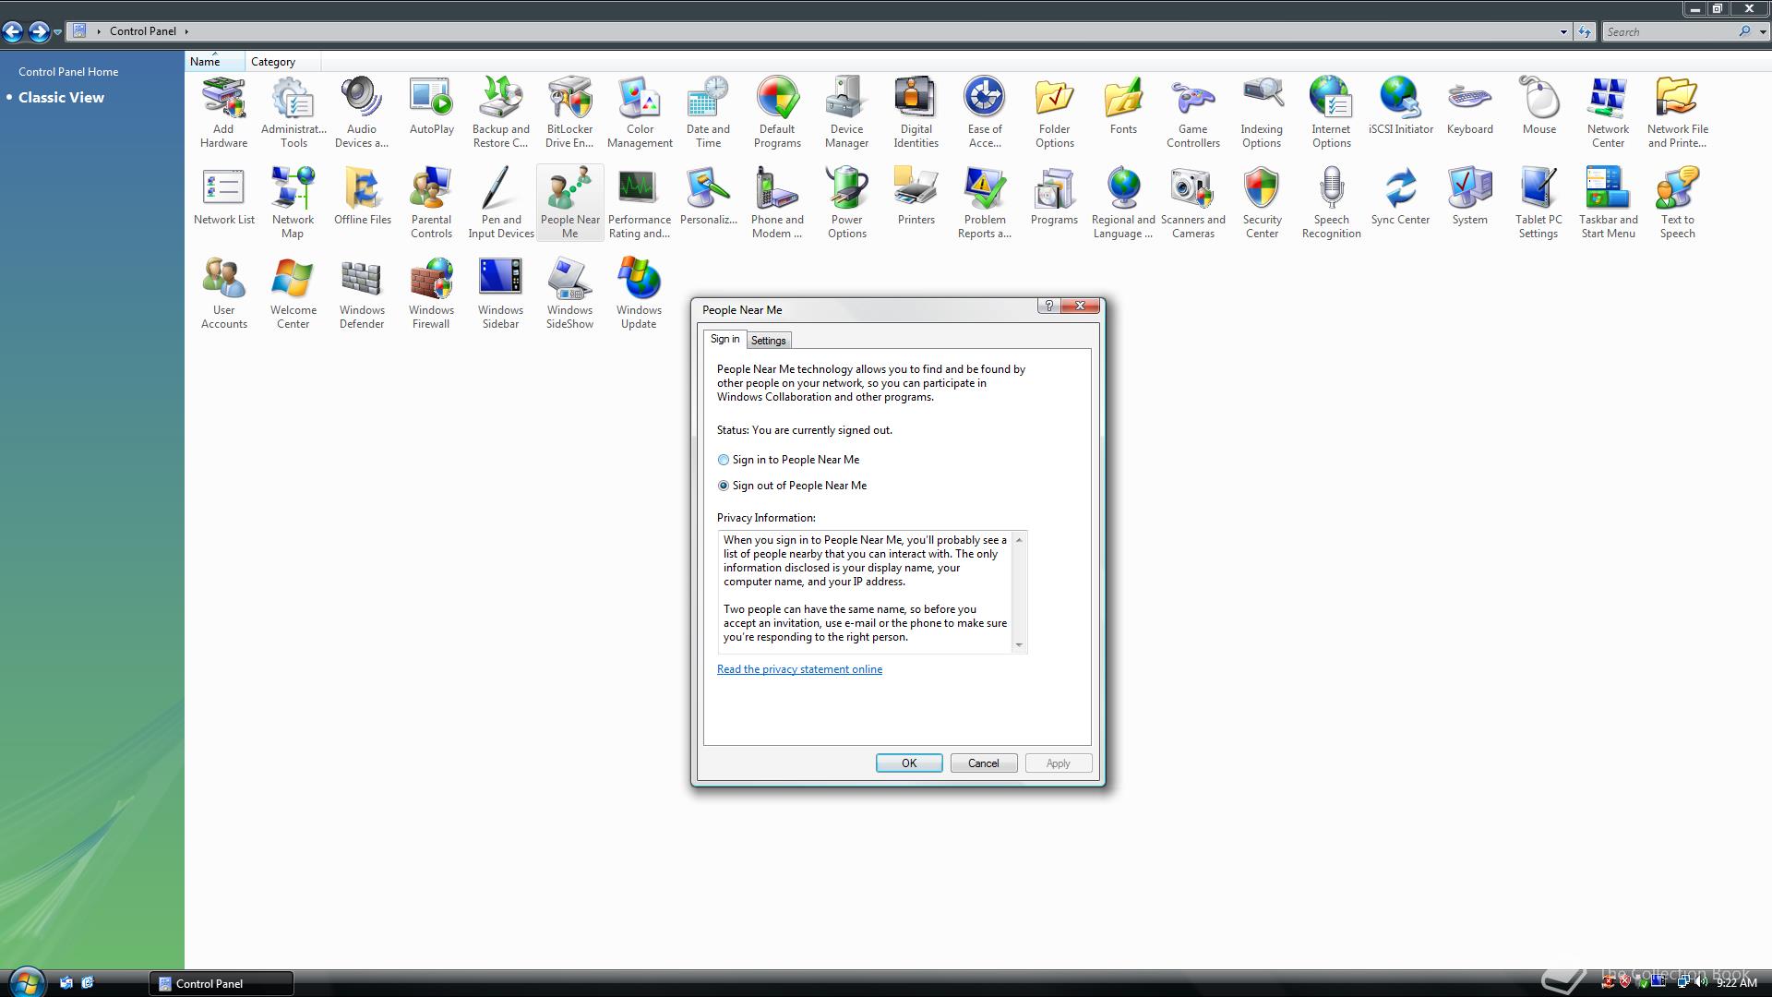This screenshot has width=1772, height=997.
Task: Sort by the Category column header
Action: 283,62
